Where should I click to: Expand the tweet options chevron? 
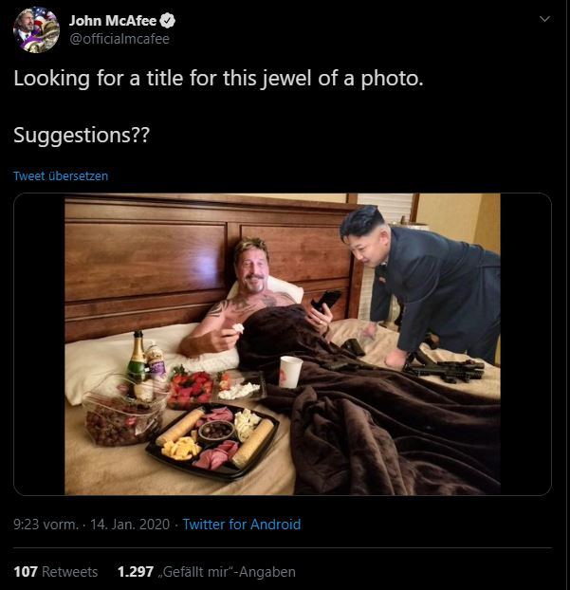[544, 18]
